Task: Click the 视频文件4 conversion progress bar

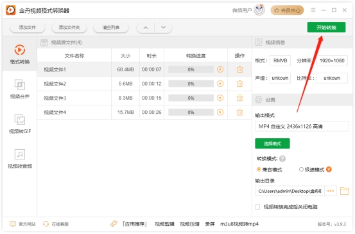Action: (191, 113)
